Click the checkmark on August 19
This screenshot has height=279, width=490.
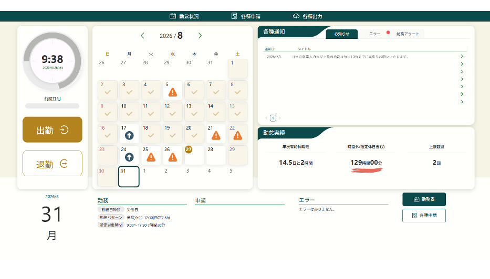pos(173,135)
